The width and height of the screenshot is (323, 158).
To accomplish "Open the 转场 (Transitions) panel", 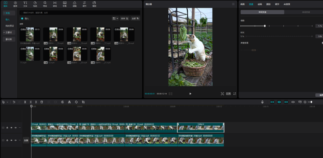I will [55, 4].
